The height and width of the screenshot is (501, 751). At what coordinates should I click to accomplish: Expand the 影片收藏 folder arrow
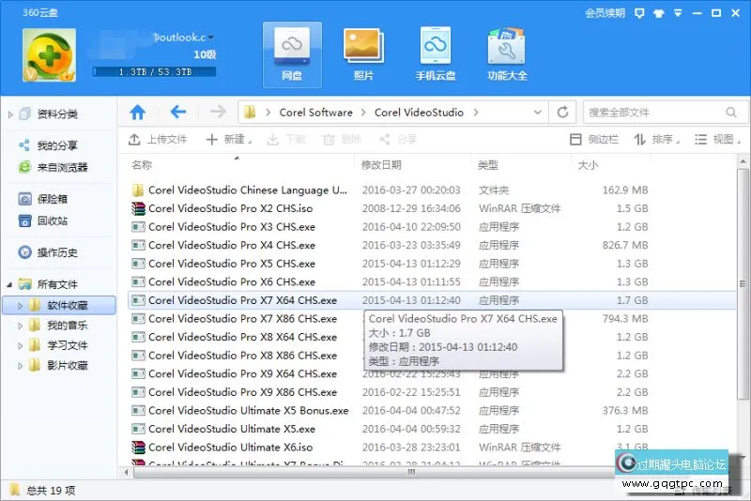click(x=20, y=366)
